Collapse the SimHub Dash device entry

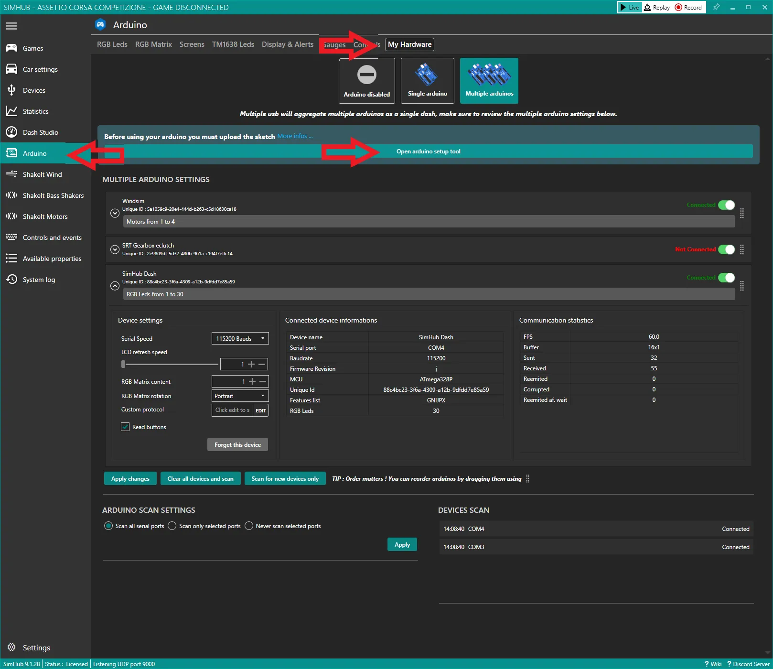(115, 286)
